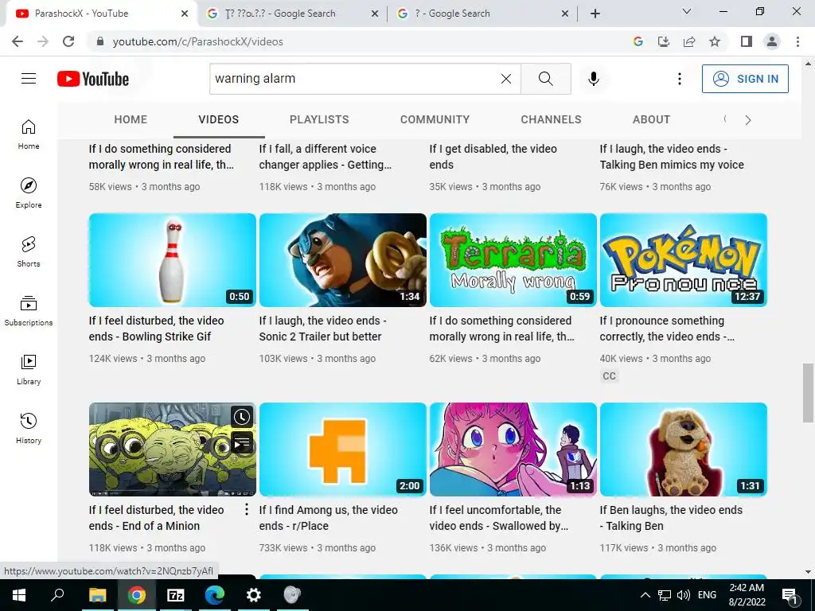Open Bowling Strike Gif video title
815x611 pixels.
click(157, 329)
